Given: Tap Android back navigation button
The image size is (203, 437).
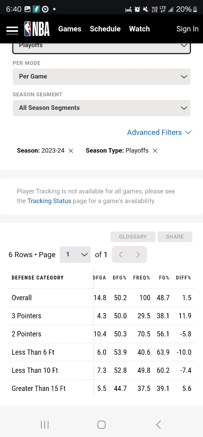Looking at the screenshot, I should [x=158, y=424].
